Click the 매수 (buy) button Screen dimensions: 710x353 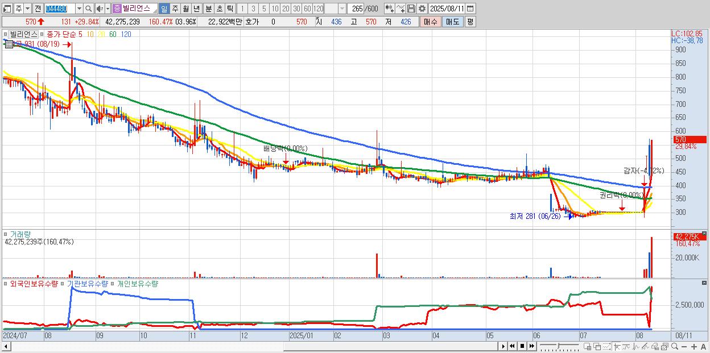[x=430, y=22]
